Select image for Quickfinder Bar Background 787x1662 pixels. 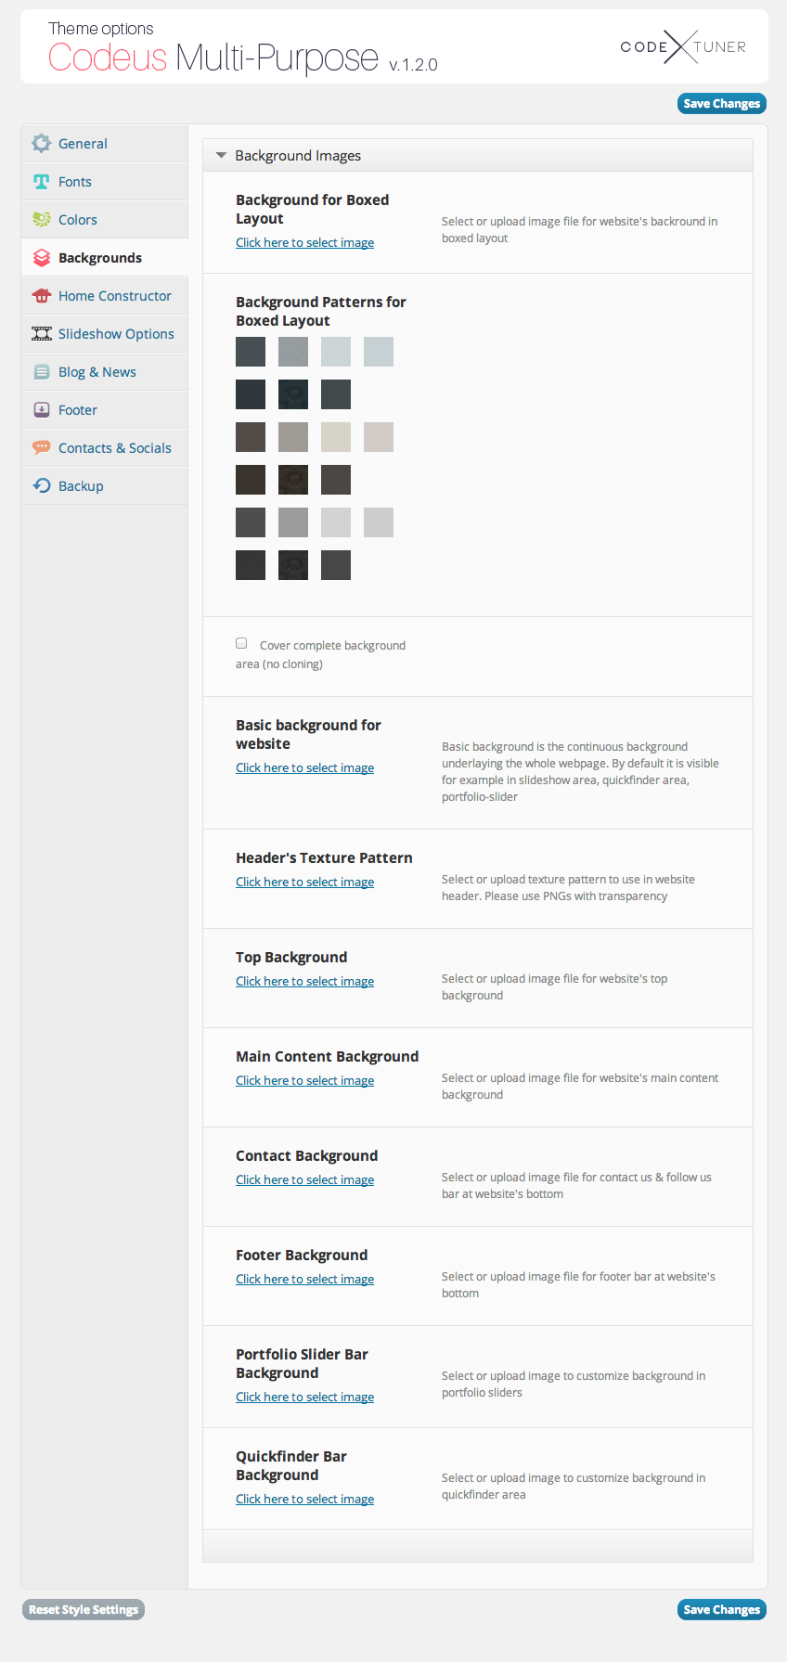click(304, 1499)
